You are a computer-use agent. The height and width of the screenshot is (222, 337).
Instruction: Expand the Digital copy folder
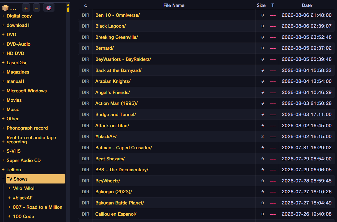3,16
